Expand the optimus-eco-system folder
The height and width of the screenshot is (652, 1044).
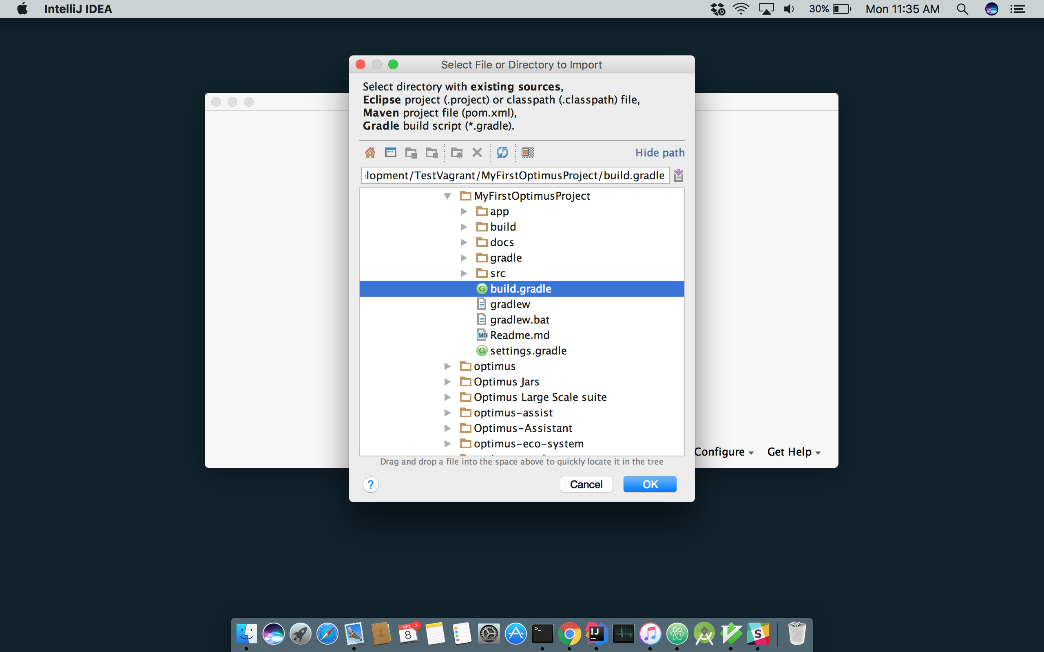click(x=447, y=444)
